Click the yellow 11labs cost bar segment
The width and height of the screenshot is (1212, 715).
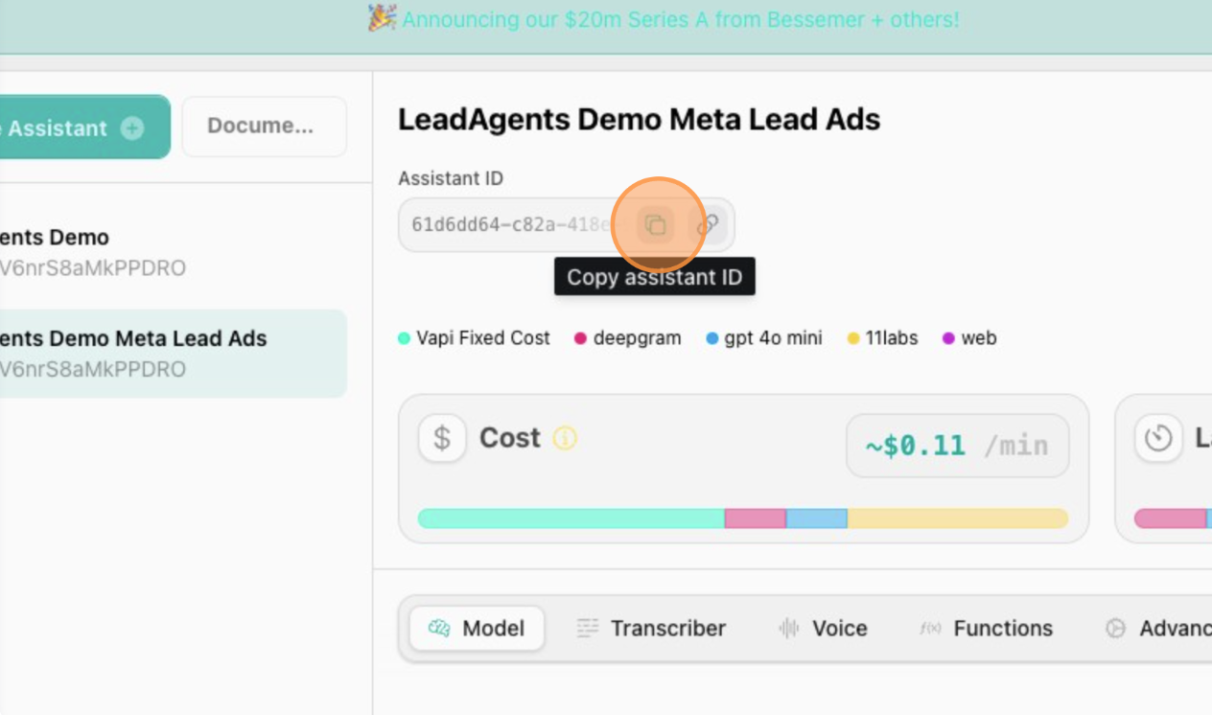point(957,519)
